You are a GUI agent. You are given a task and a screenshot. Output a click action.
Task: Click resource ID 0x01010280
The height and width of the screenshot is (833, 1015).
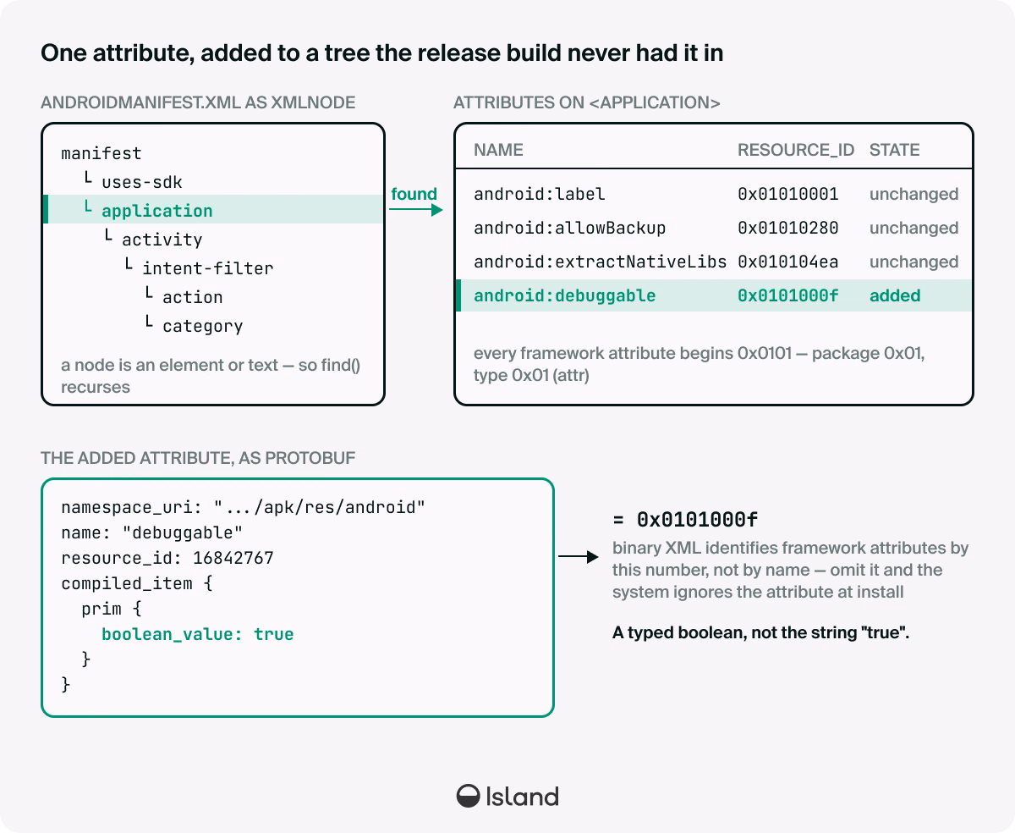pyautogui.click(x=788, y=228)
